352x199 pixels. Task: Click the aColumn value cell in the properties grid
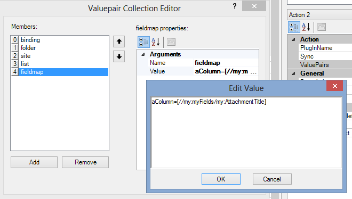pos(226,71)
